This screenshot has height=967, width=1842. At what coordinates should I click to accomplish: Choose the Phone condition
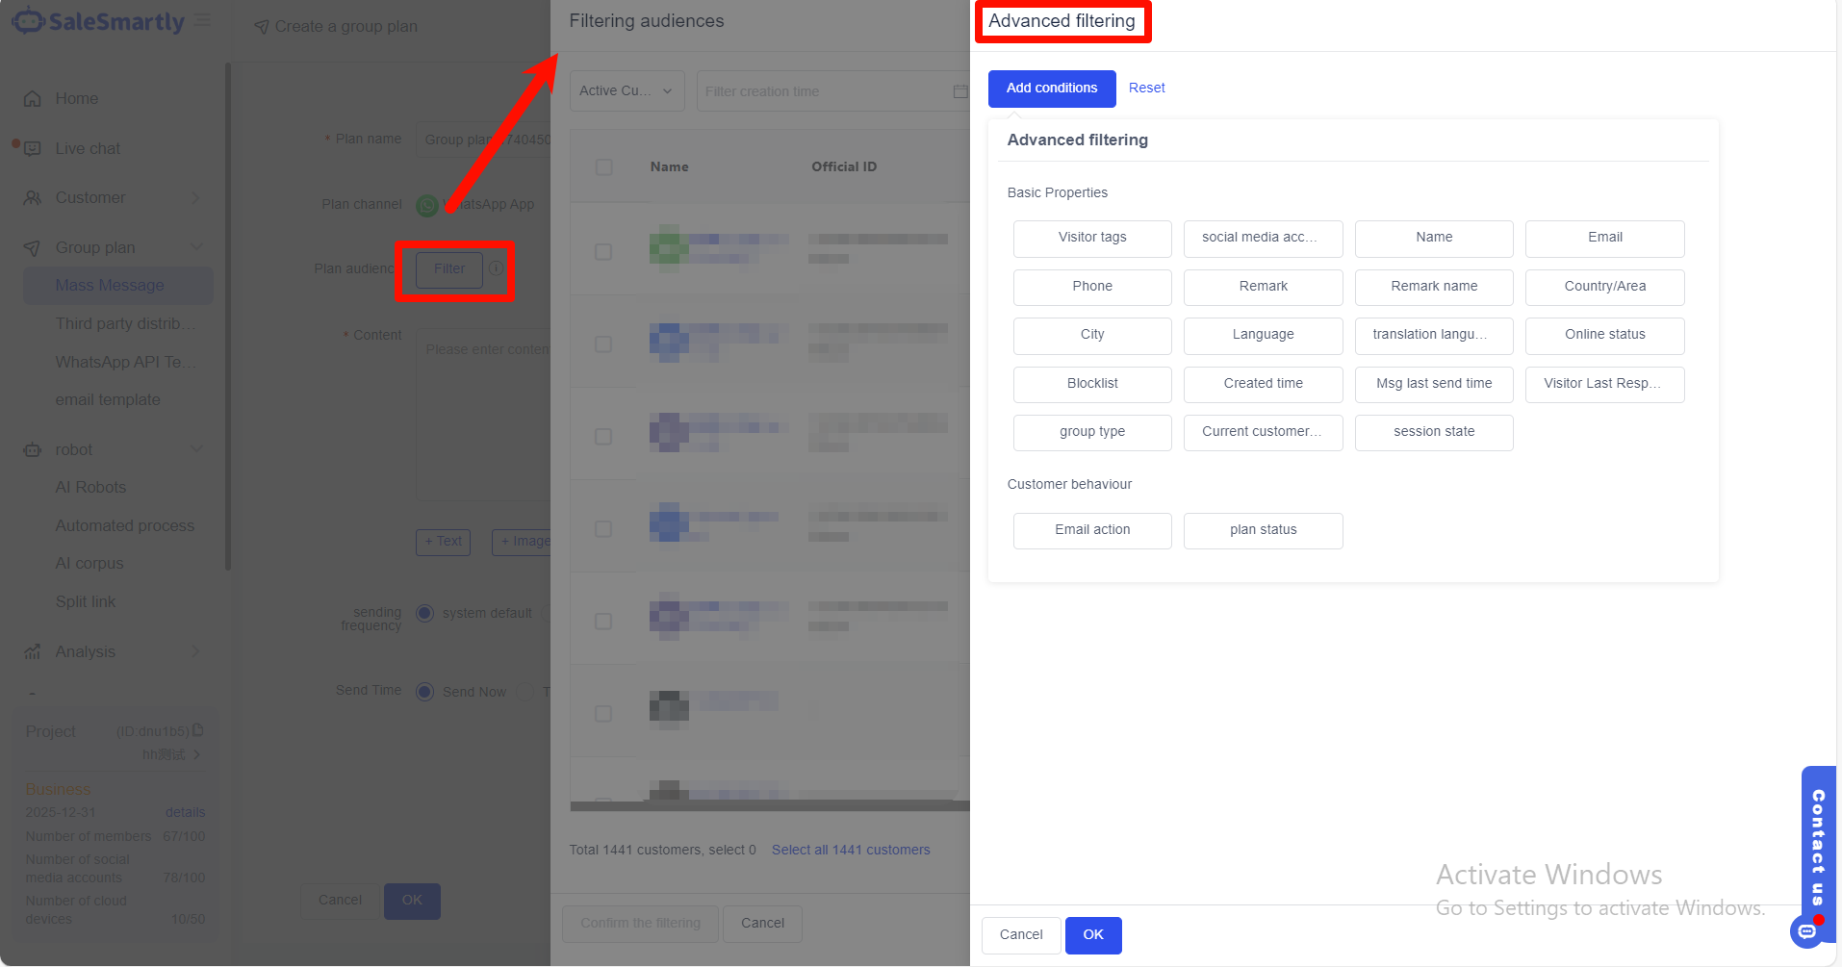[1092, 288]
